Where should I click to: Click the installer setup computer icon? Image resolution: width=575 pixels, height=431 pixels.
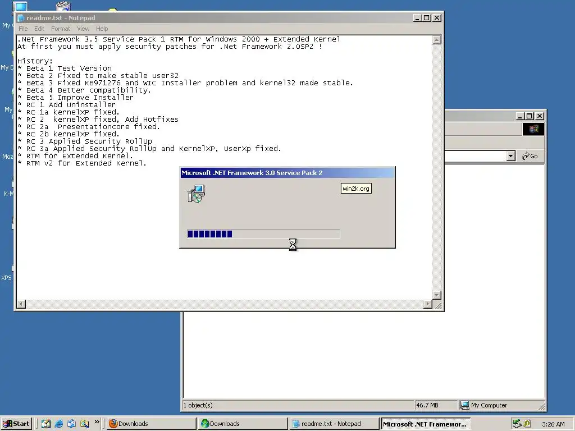click(196, 194)
